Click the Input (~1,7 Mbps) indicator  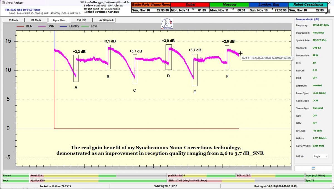point(318,175)
